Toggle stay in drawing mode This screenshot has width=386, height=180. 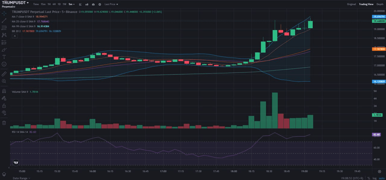click(4, 98)
